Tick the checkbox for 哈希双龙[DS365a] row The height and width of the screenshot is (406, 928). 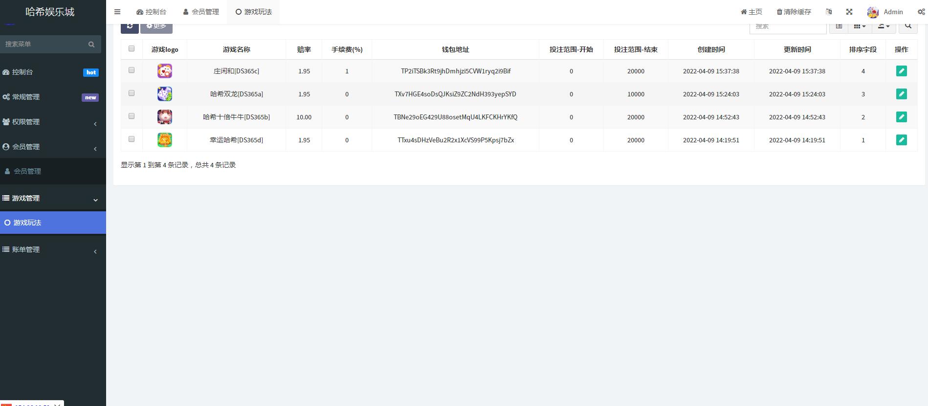[132, 93]
